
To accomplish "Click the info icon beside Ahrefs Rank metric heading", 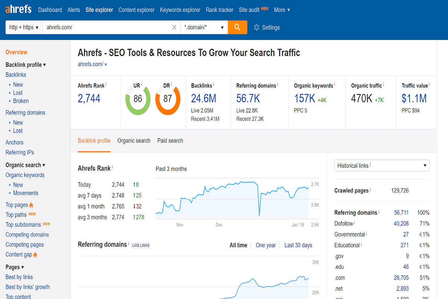I will (x=106, y=85).
